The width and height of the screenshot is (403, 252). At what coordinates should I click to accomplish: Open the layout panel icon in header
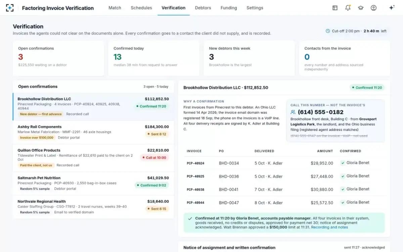[x=335, y=8]
